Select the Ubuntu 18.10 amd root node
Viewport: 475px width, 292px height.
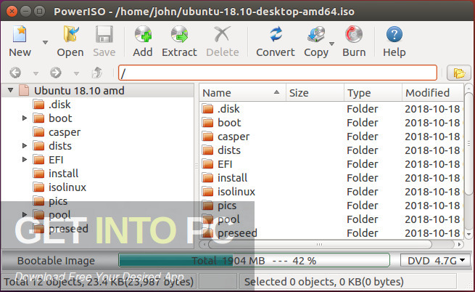pos(79,91)
